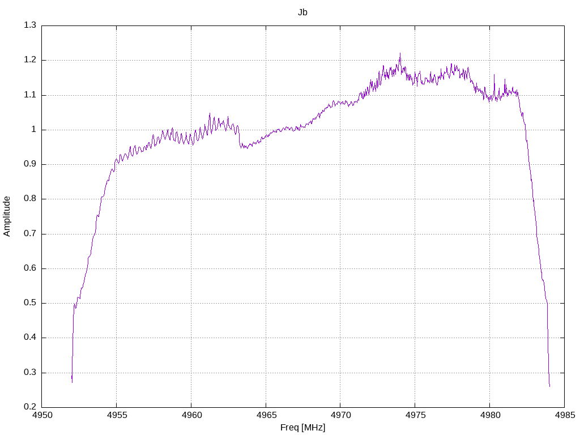Select the 0.8 y-axis tick label

(30, 199)
